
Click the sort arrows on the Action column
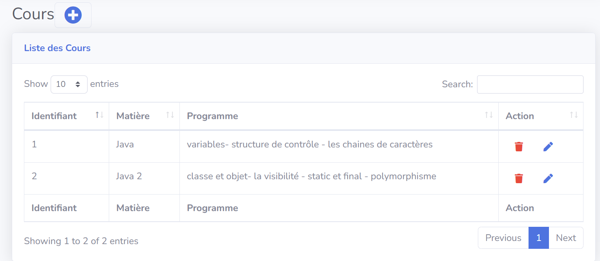(x=574, y=115)
